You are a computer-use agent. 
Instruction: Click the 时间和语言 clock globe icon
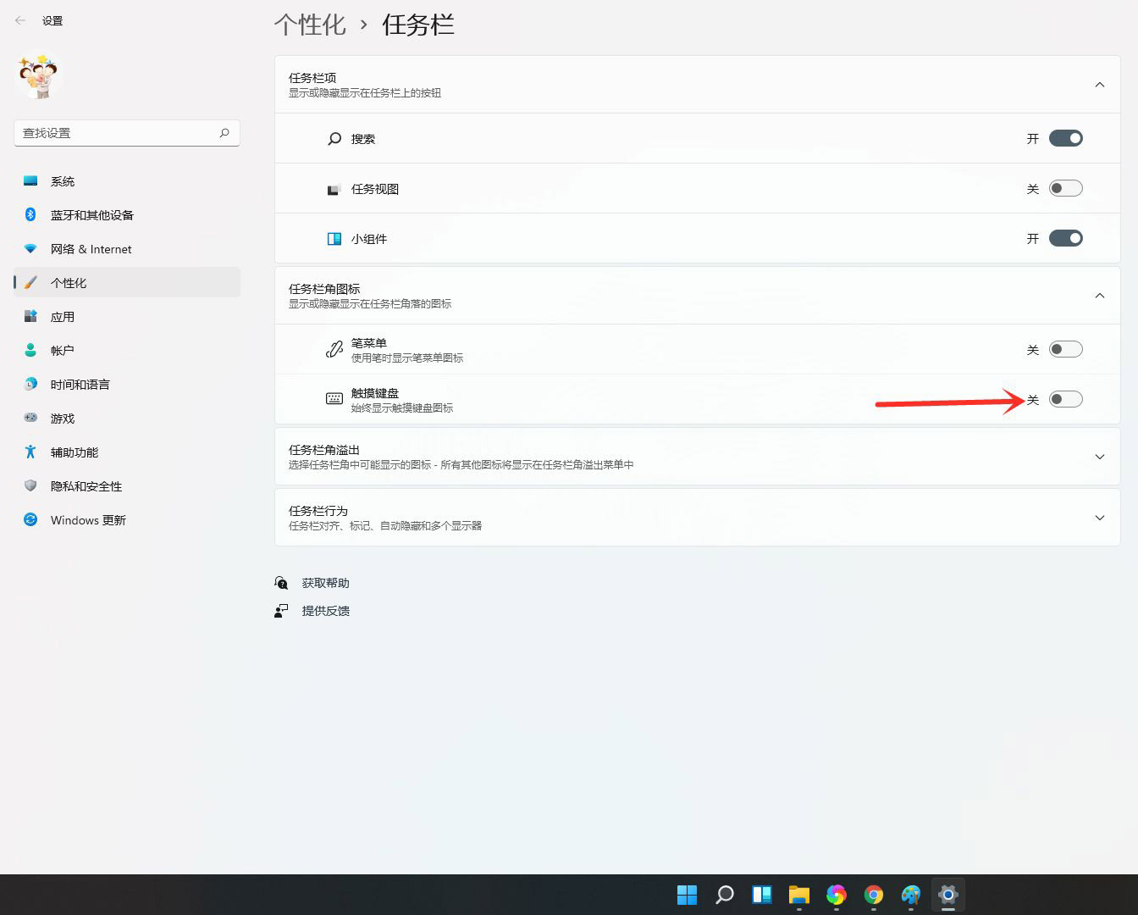click(x=30, y=384)
